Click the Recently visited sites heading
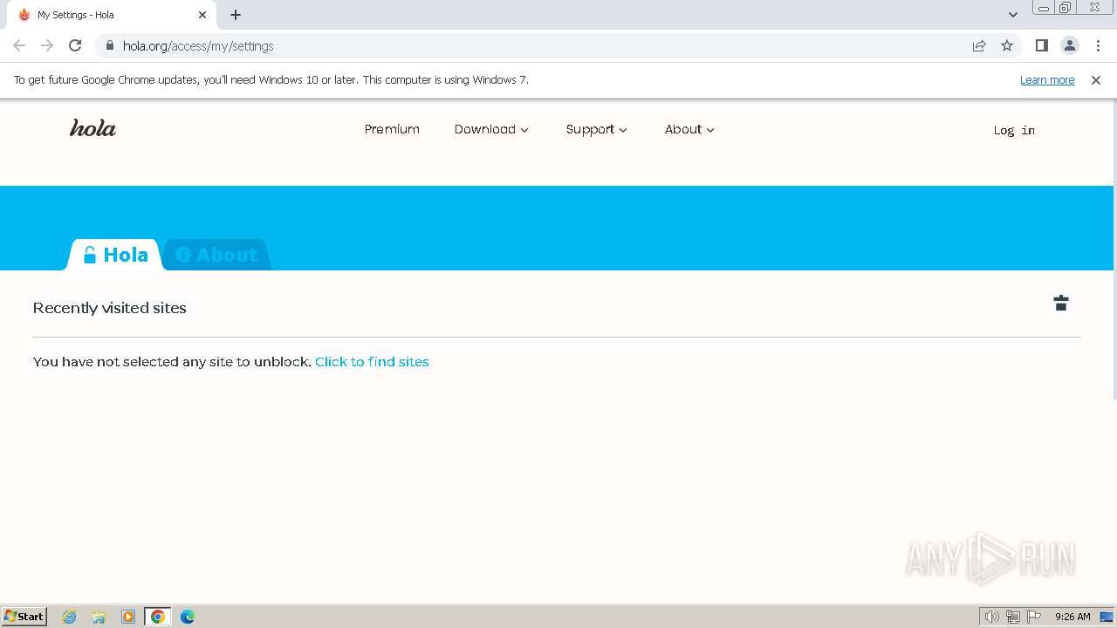Image resolution: width=1117 pixels, height=628 pixels. (110, 308)
